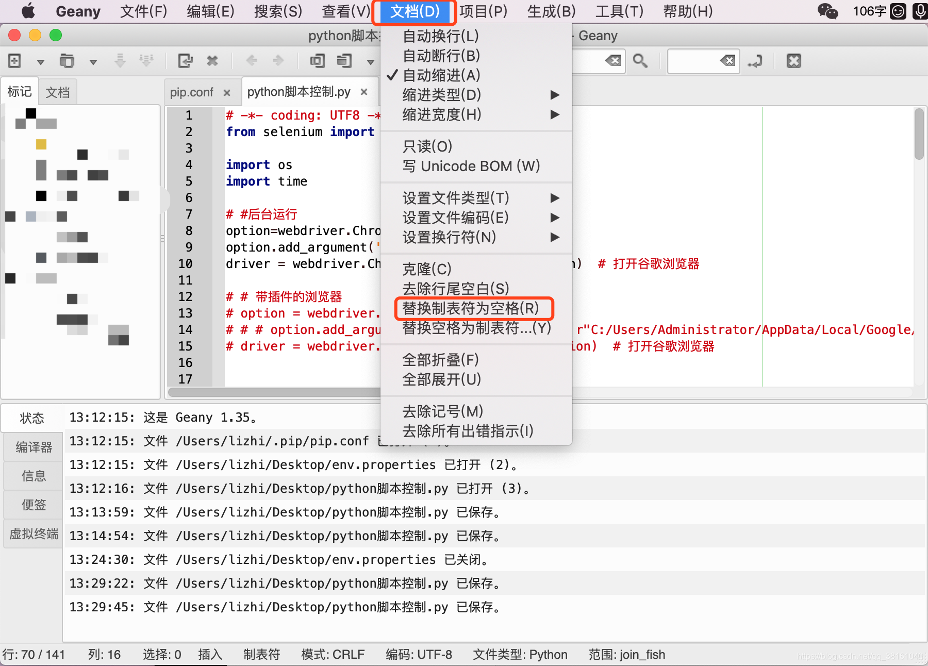Choose 去除行尾空白(S) menu entry
Viewport: 928px width, 666px height.
point(476,289)
